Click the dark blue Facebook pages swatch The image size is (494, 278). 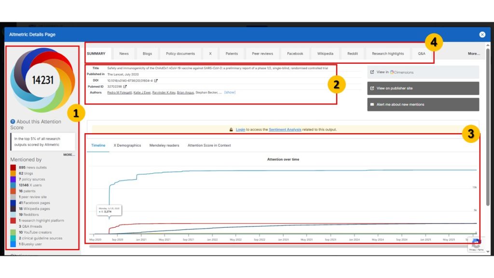pos(13,203)
